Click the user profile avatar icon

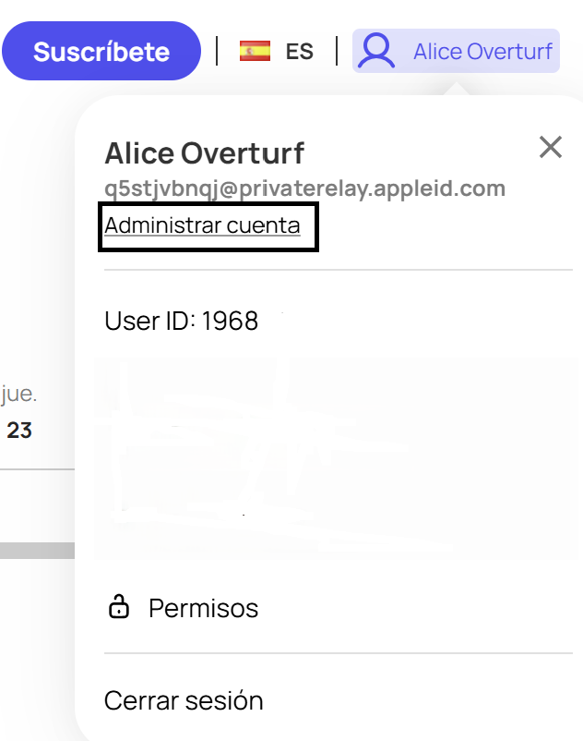tap(376, 51)
